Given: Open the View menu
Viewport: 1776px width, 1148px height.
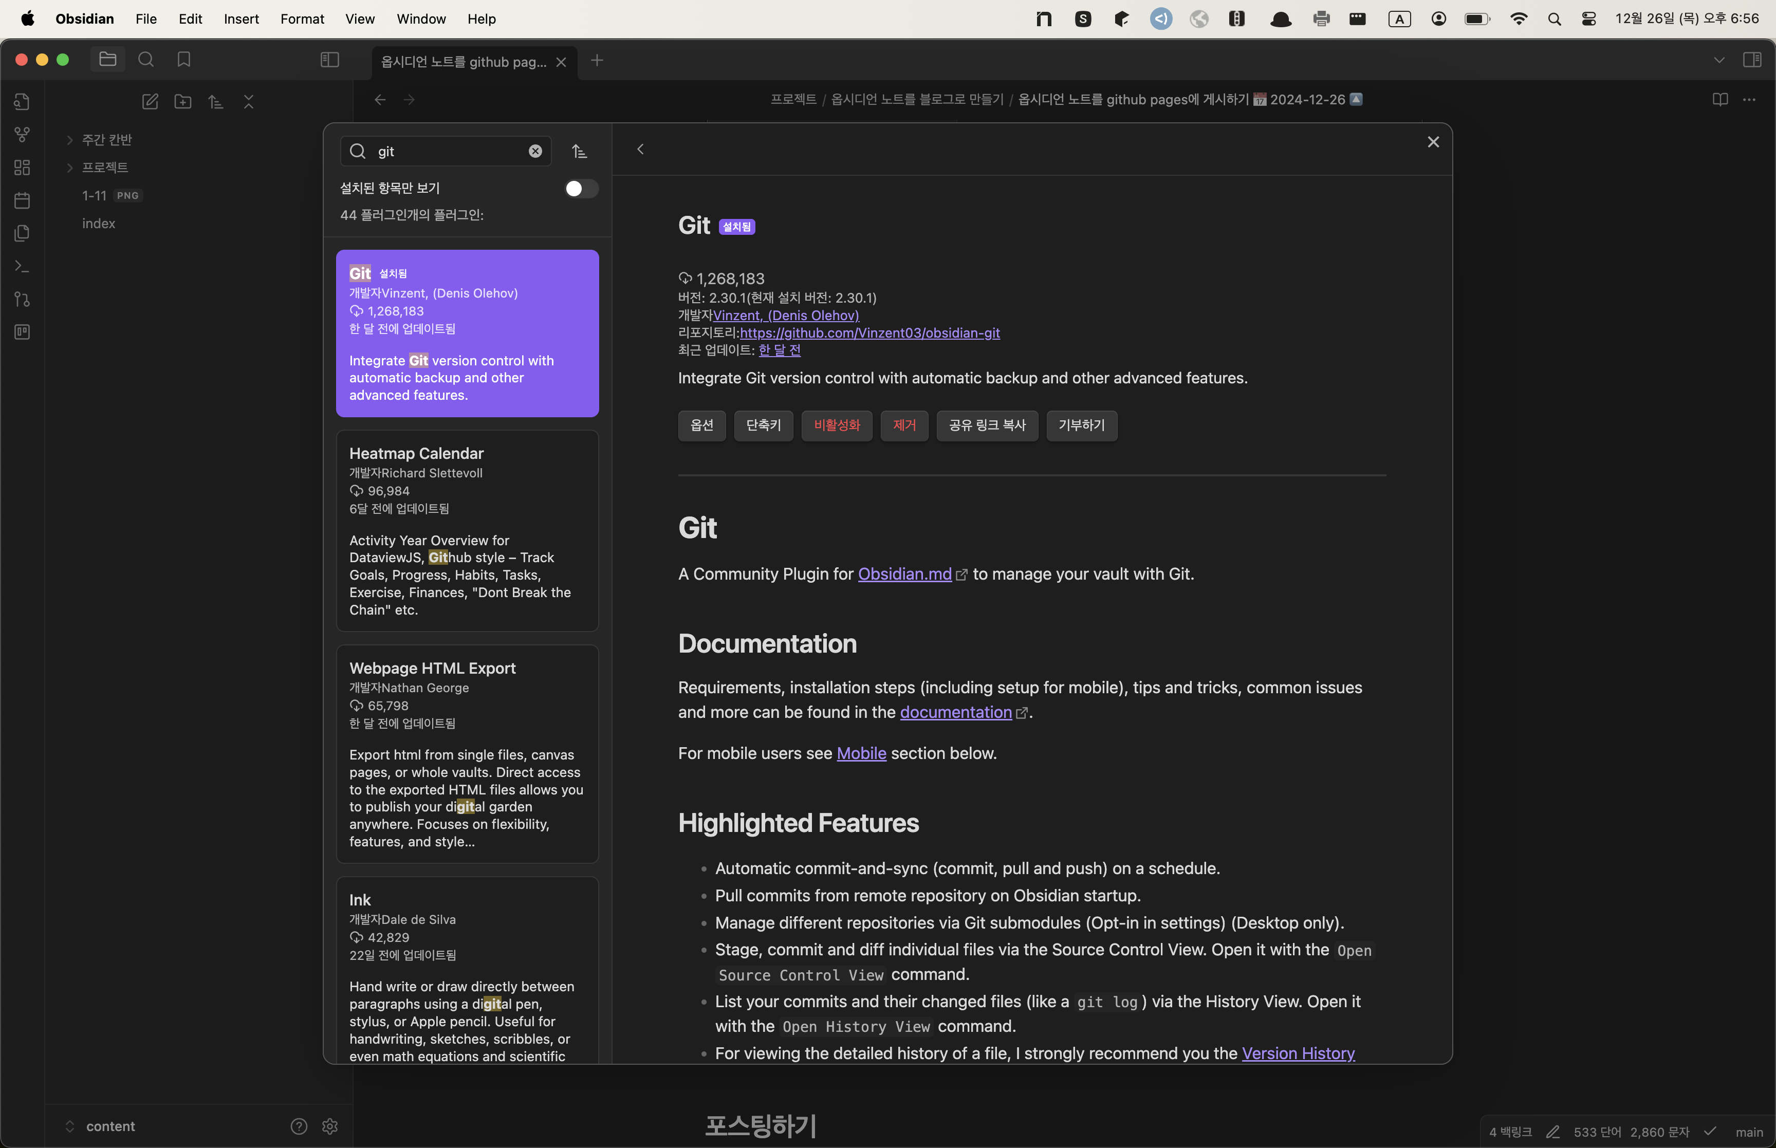Looking at the screenshot, I should point(359,18).
